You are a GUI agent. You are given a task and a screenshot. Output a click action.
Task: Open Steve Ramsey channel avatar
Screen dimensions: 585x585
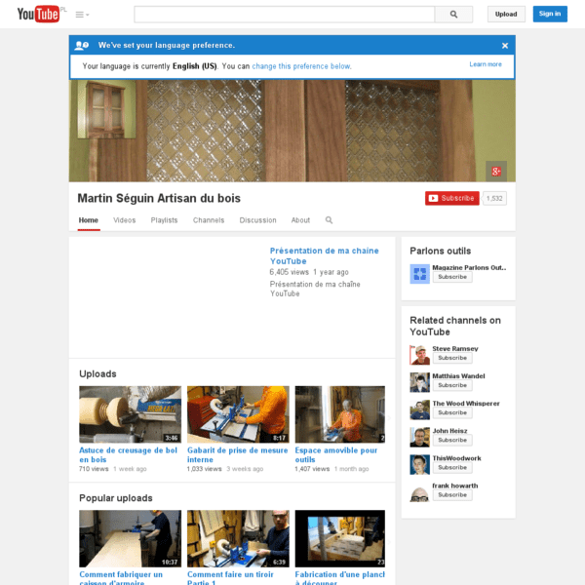coord(419,355)
